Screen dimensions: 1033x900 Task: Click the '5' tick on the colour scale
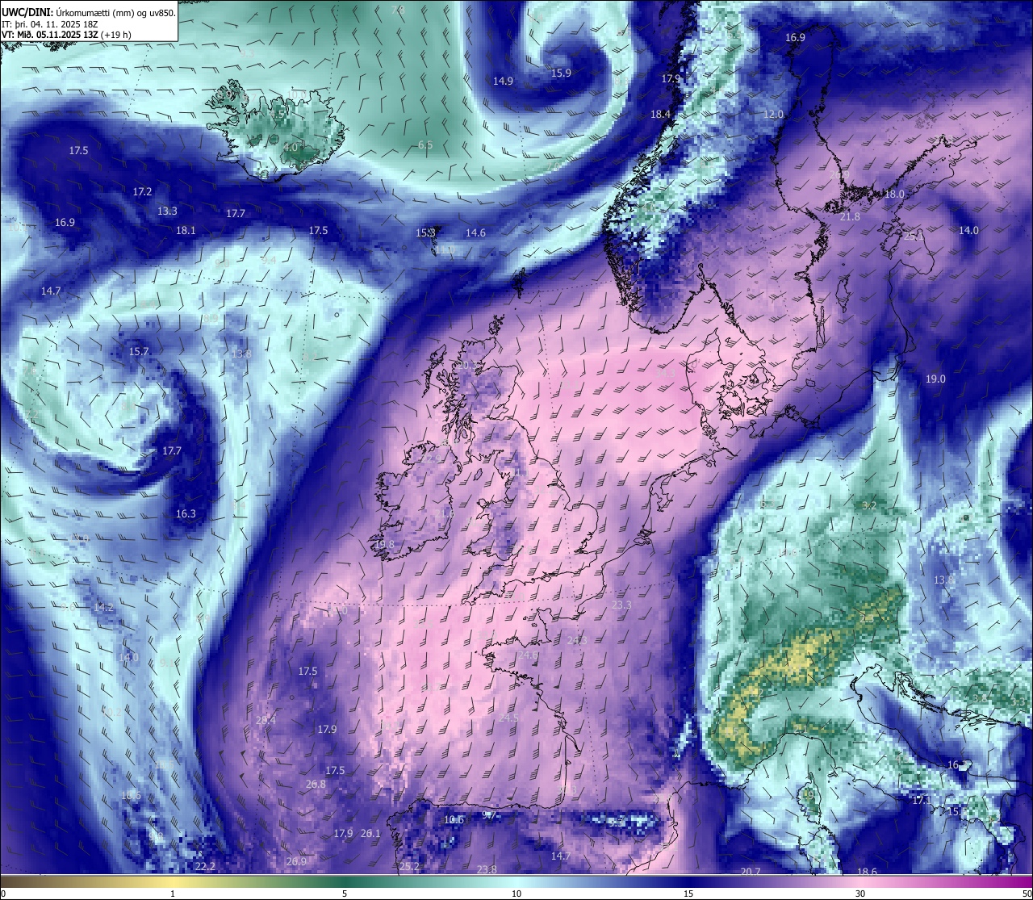[345, 894]
